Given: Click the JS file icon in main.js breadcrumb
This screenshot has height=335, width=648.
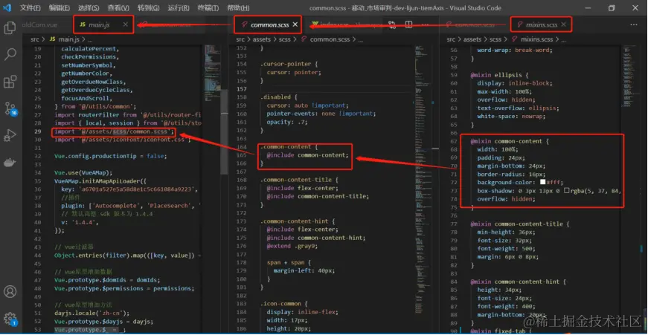Looking at the screenshot, I should tap(52, 39).
